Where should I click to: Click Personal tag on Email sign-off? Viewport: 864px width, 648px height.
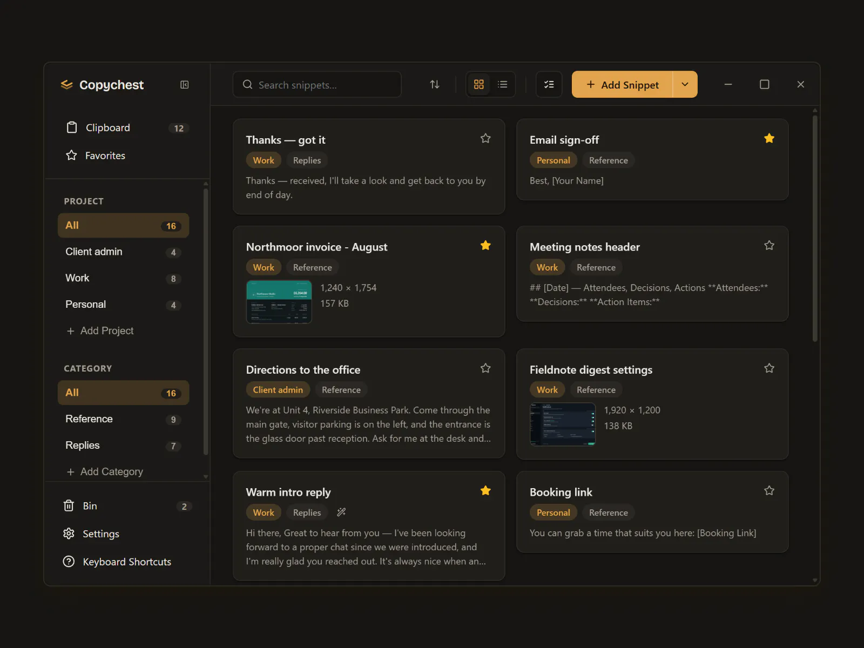(x=553, y=160)
